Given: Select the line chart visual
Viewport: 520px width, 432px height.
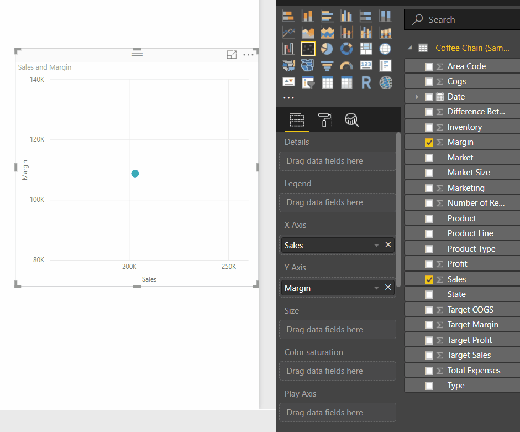Looking at the screenshot, I should click(288, 33).
